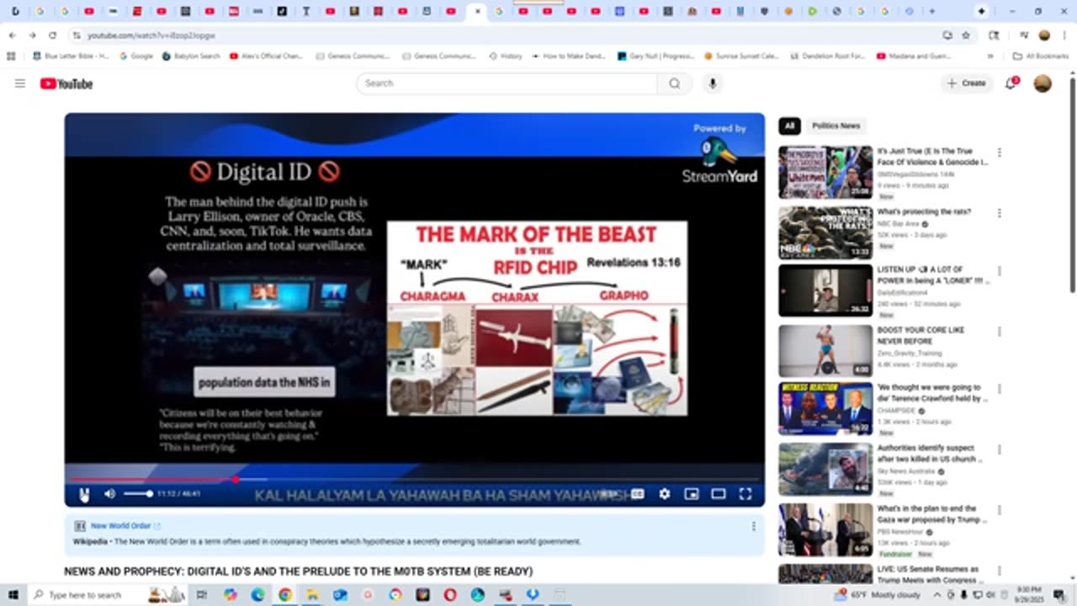Open "BOOST YOUR CORE LIKE NEVER BEFORE" video title
The height and width of the screenshot is (606, 1077).
click(x=920, y=336)
